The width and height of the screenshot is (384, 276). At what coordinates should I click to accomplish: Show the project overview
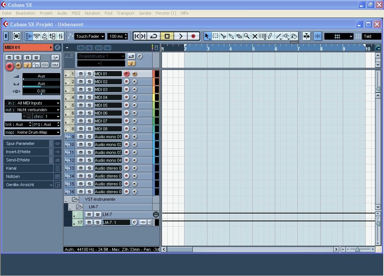(x=45, y=36)
